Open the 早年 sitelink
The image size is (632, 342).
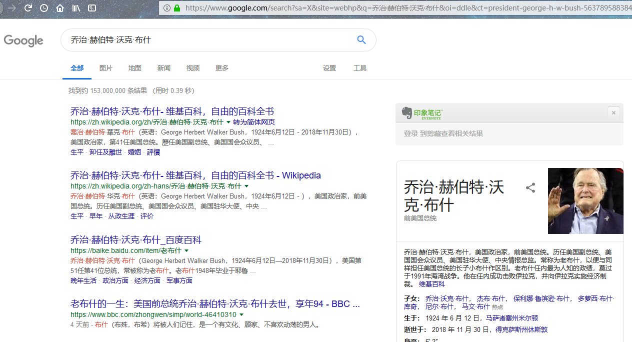coord(96,216)
